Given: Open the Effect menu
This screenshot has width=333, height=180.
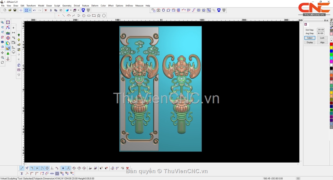Looking at the screenshot, I should 111,6.
